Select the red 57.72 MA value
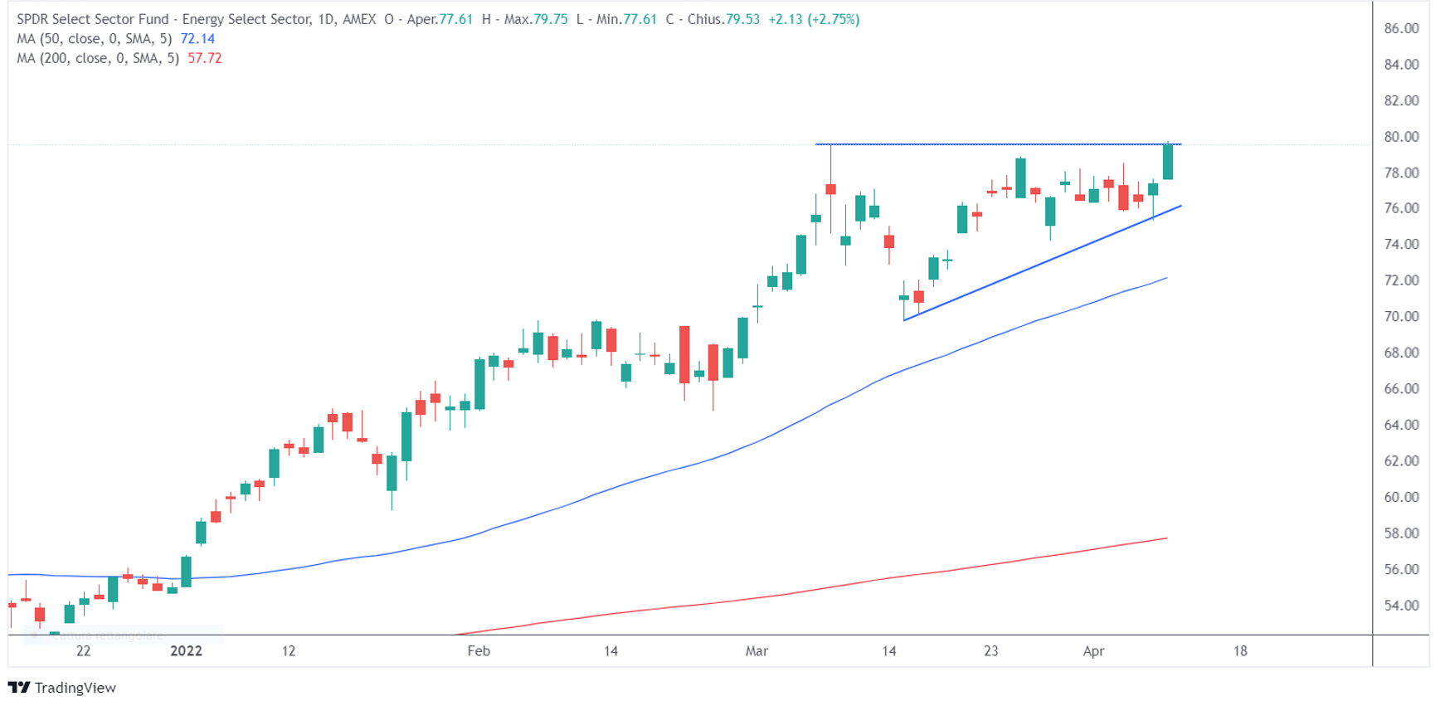This screenshot has width=1445, height=701. [204, 58]
